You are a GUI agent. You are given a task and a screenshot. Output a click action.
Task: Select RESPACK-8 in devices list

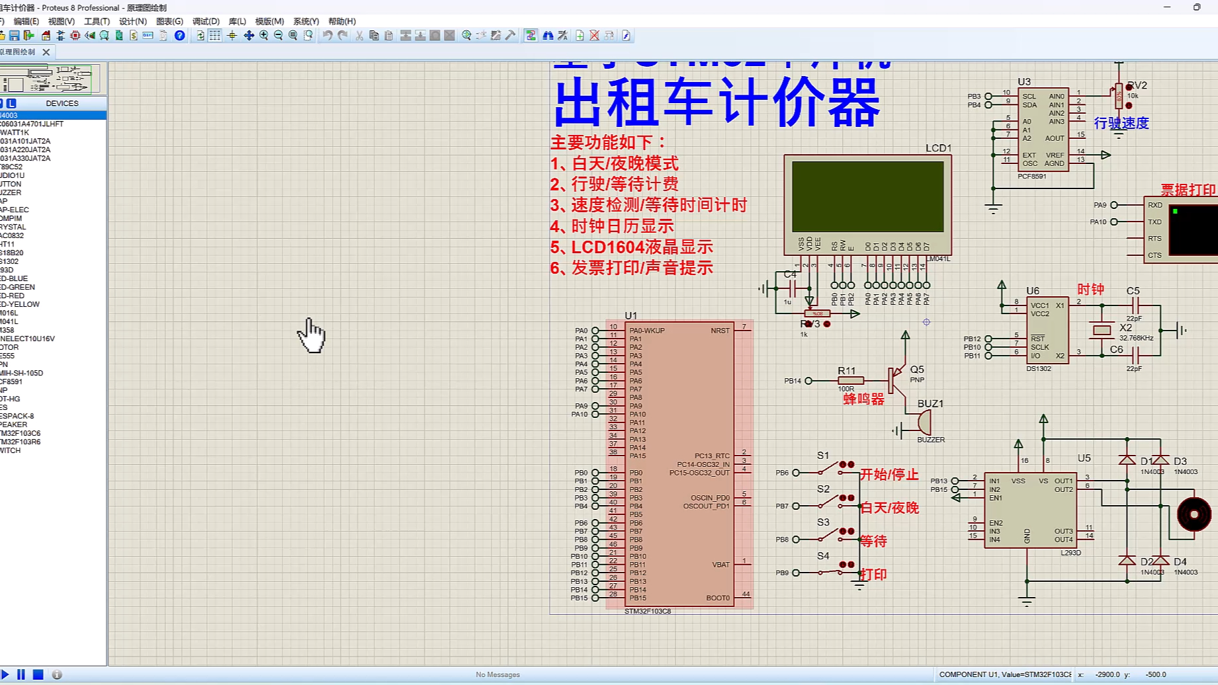(53, 416)
